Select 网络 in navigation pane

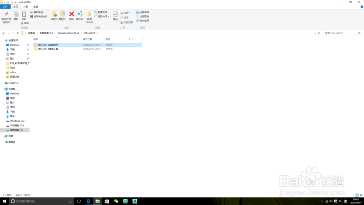(x=11, y=136)
